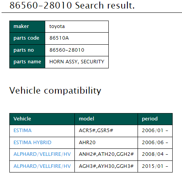Select the ACR5#,GSR5# model cell

pyautogui.click(x=106, y=131)
